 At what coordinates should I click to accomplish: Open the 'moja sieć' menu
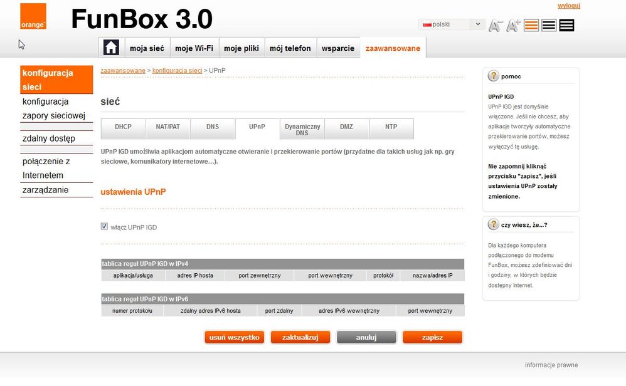pyautogui.click(x=147, y=48)
